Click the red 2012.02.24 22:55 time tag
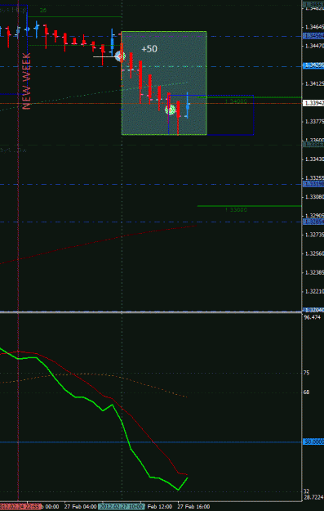This screenshot has width=324, height=511. (x=20, y=507)
